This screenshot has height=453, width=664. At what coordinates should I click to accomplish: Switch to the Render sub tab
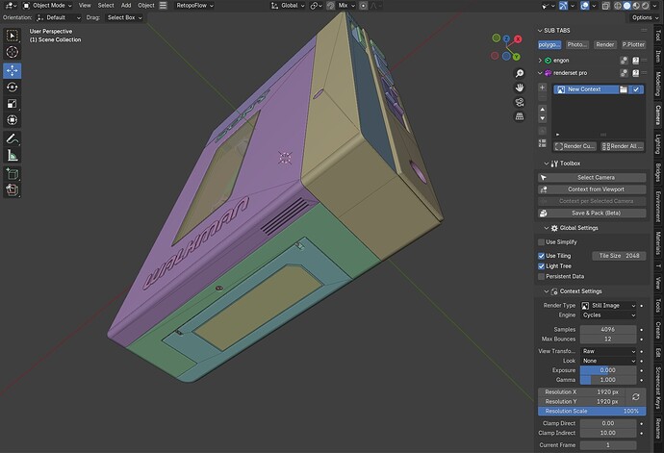(x=604, y=44)
